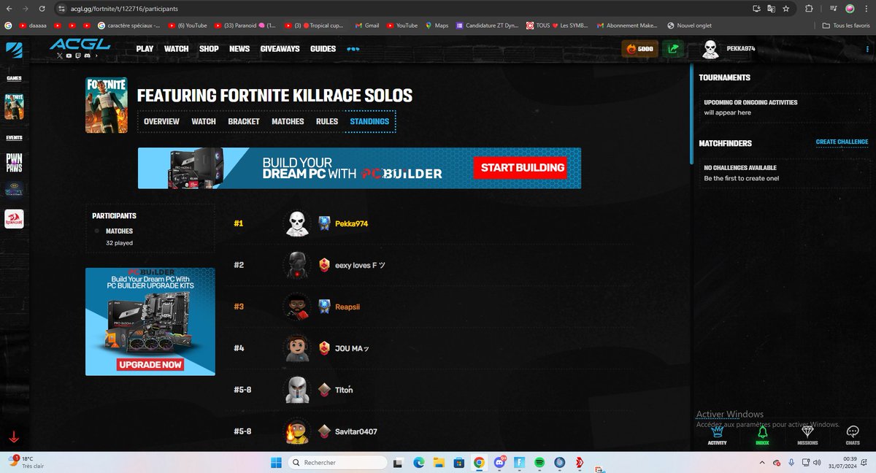Image resolution: width=876 pixels, height=473 pixels.
Task: Open Play in the top navigation
Action: point(145,49)
